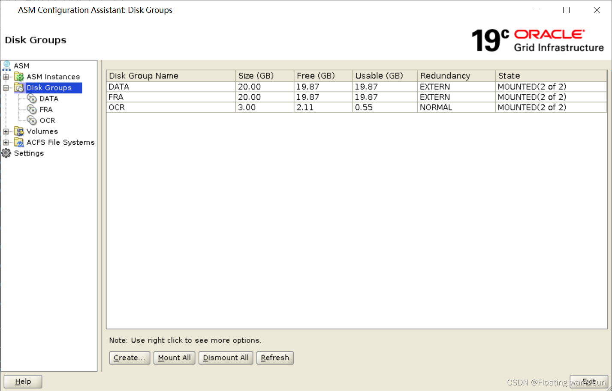Expand the ASM Instances tree node
This screenshot has width=612, height=391.
pos(6,77)
